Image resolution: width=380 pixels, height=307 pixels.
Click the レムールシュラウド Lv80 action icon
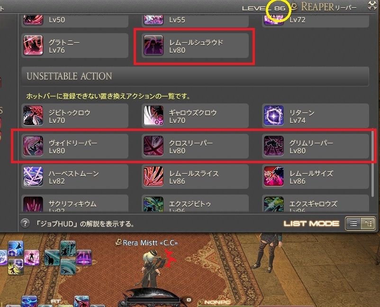[154, 46]
